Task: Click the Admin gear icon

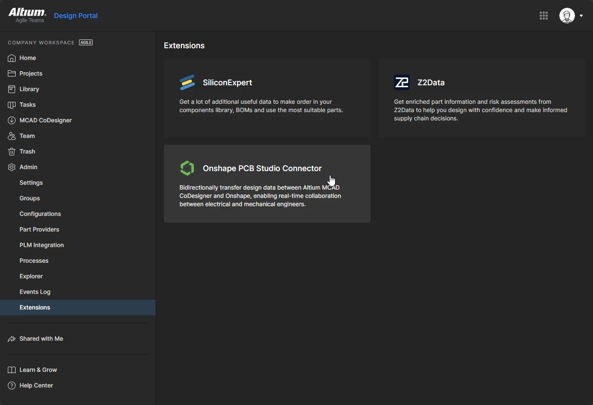Action: pyautogui.click(x=12, y=167)
